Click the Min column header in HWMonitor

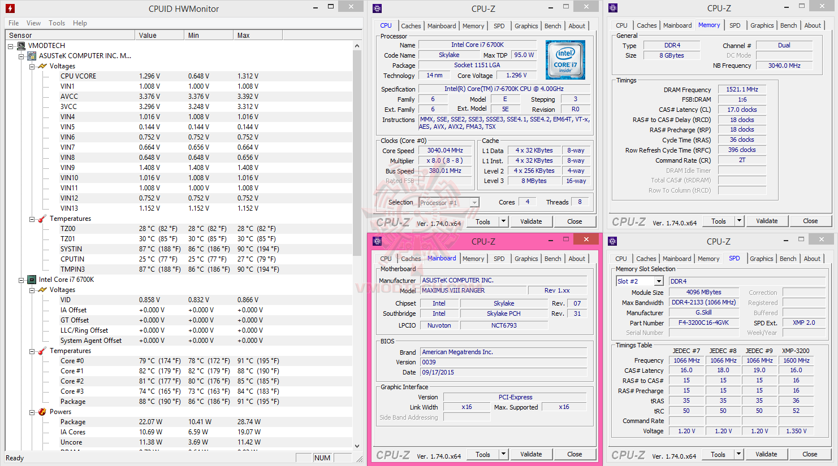[x=209, y=35]
